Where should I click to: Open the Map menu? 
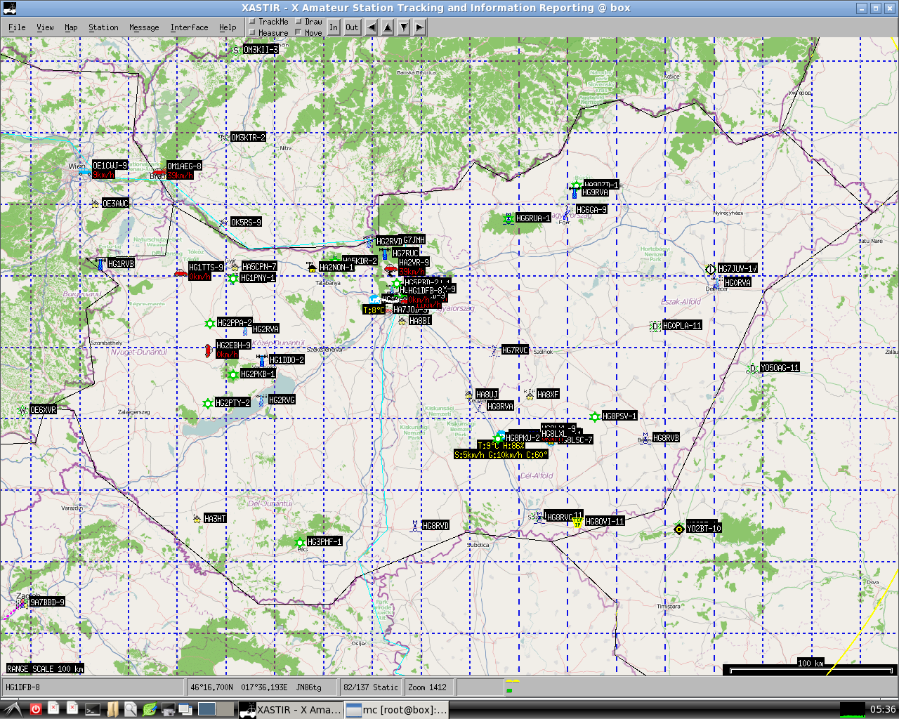click(x=71, y=27)
